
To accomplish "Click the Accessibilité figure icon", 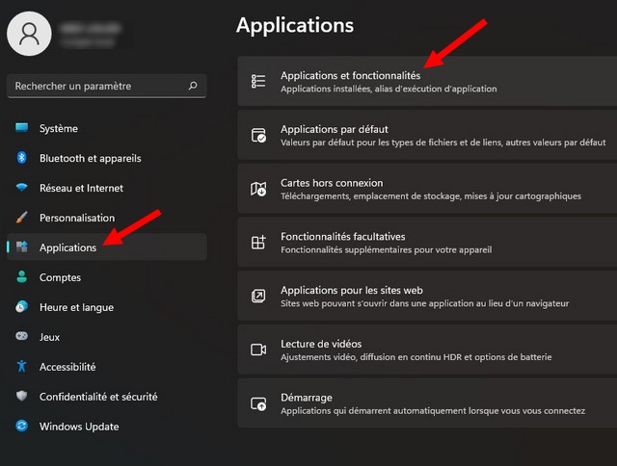I will click(21, 366).
